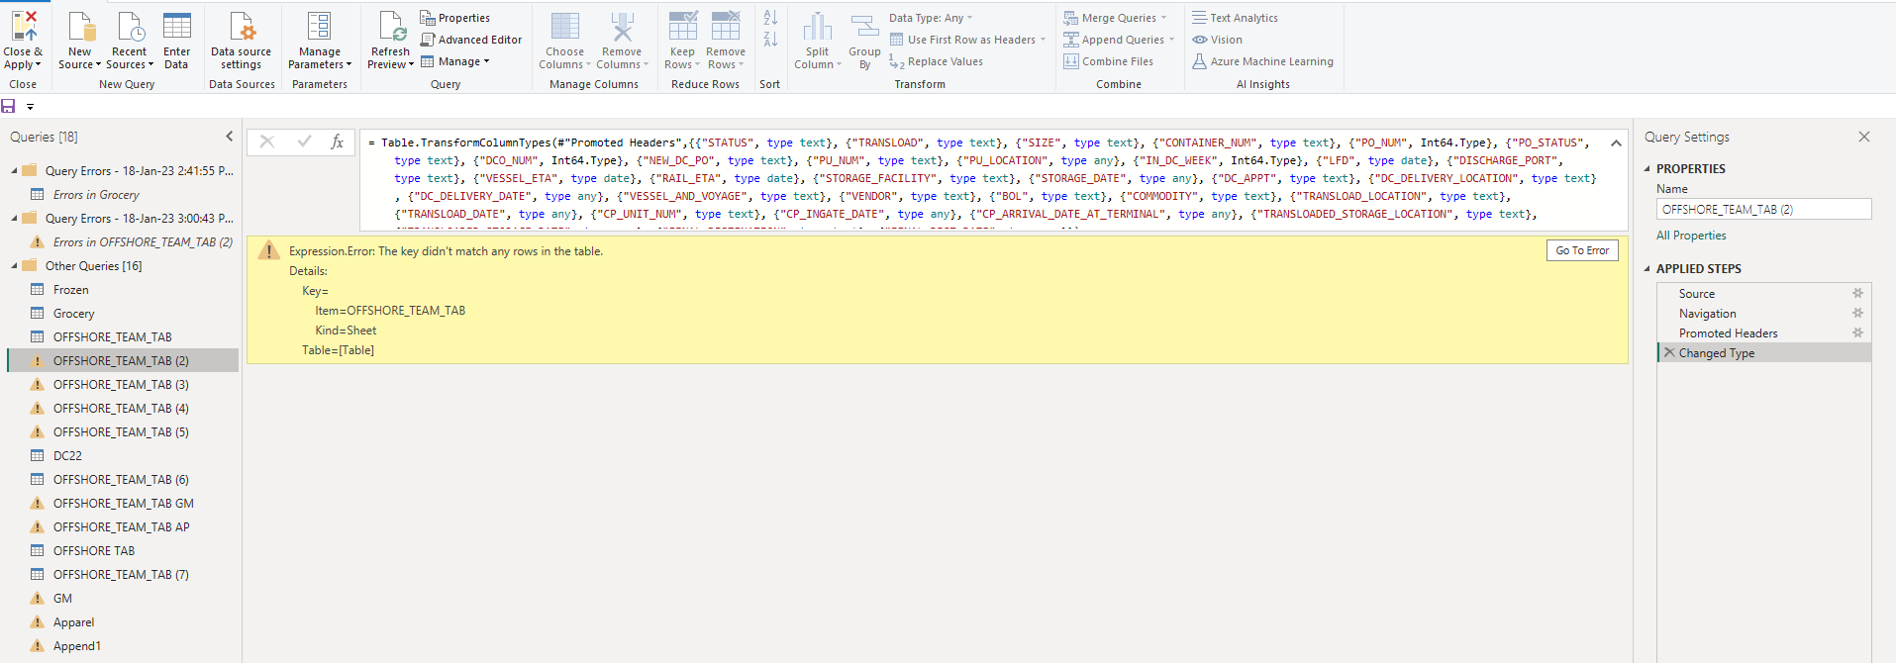Select the OFFSHORE_TEAM_TAB GM query

[123, 504]
